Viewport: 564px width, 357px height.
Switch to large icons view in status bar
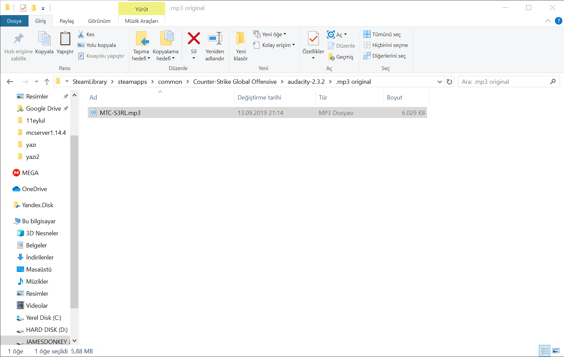[x=556, y=351]
